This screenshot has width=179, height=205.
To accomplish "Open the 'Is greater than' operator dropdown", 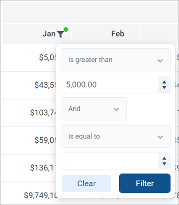I will tap(116, 60).
